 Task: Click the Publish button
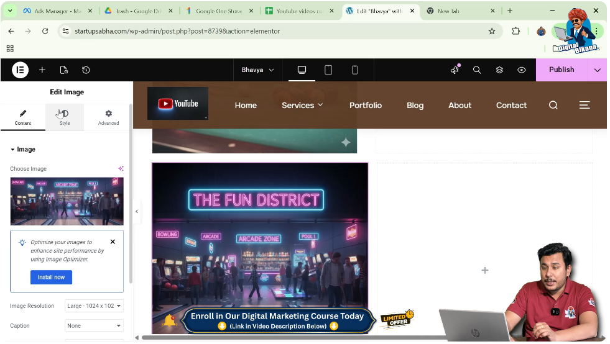(x=561, y=70)
